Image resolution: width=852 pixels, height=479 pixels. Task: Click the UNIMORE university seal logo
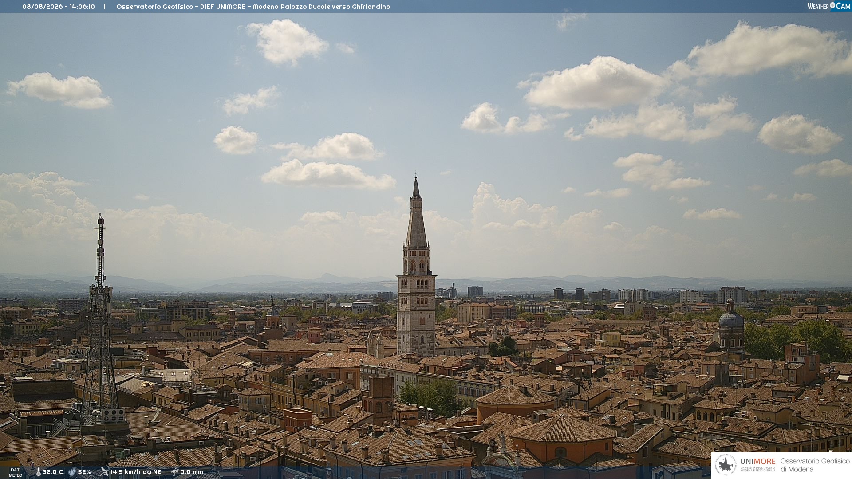tap(726, 465)
